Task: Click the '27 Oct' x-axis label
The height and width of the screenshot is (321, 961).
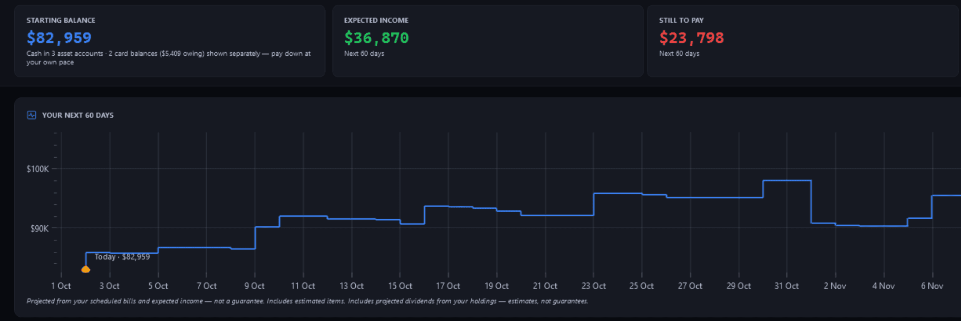Action: (x=690, y=286)
